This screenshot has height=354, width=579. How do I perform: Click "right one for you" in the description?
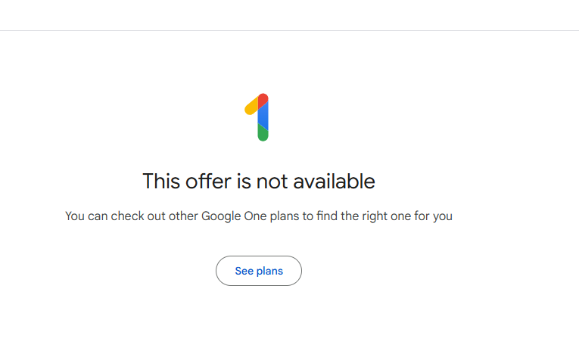point(406,216)
